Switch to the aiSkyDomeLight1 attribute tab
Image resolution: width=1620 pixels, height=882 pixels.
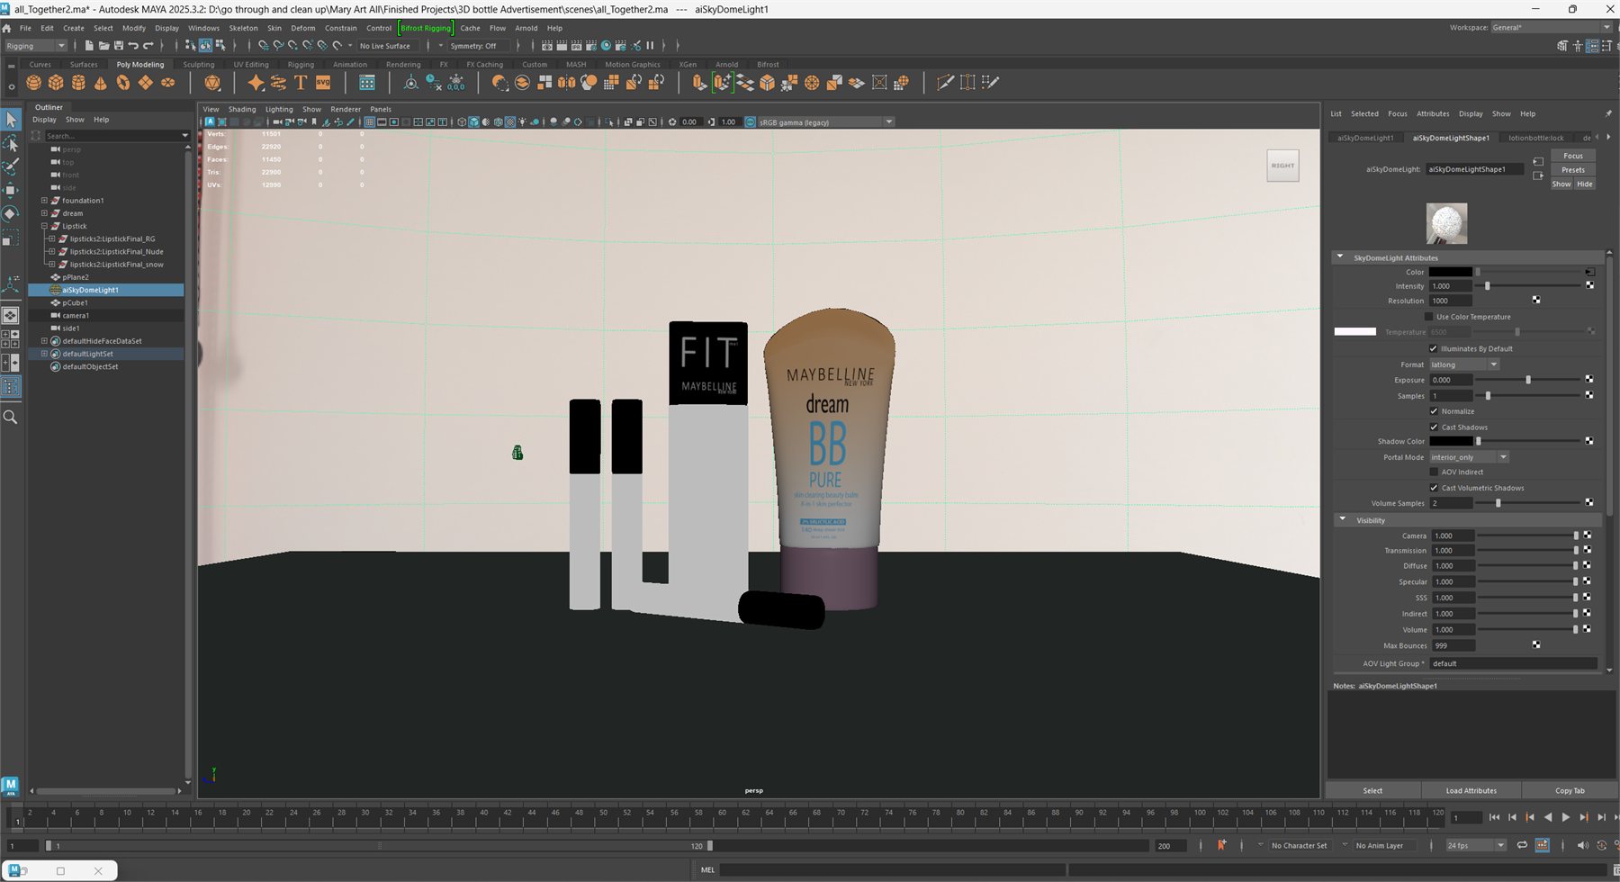click(x=1365, y=138)
